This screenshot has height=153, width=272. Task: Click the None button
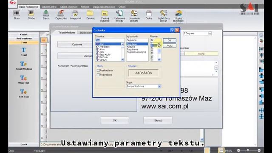click(x=201, y=54)
